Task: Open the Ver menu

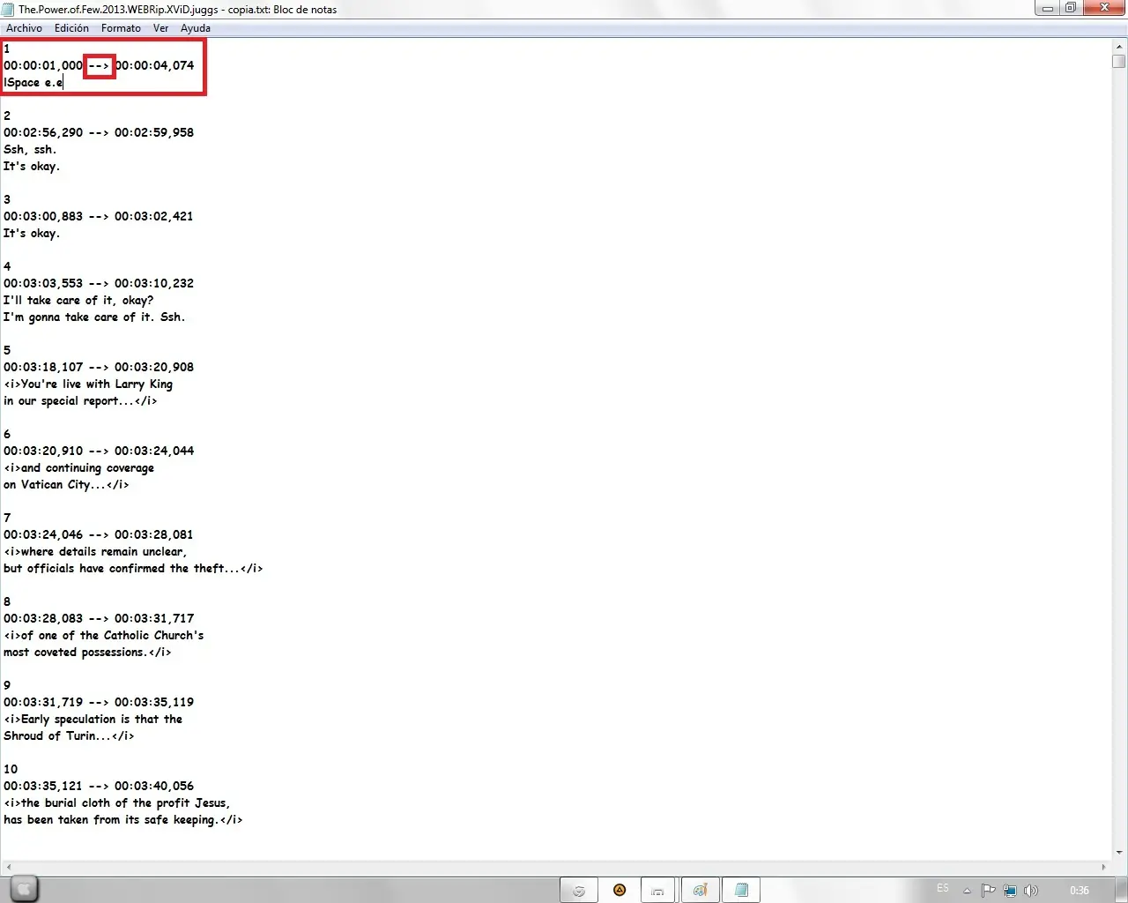Action: pos(160,28)
